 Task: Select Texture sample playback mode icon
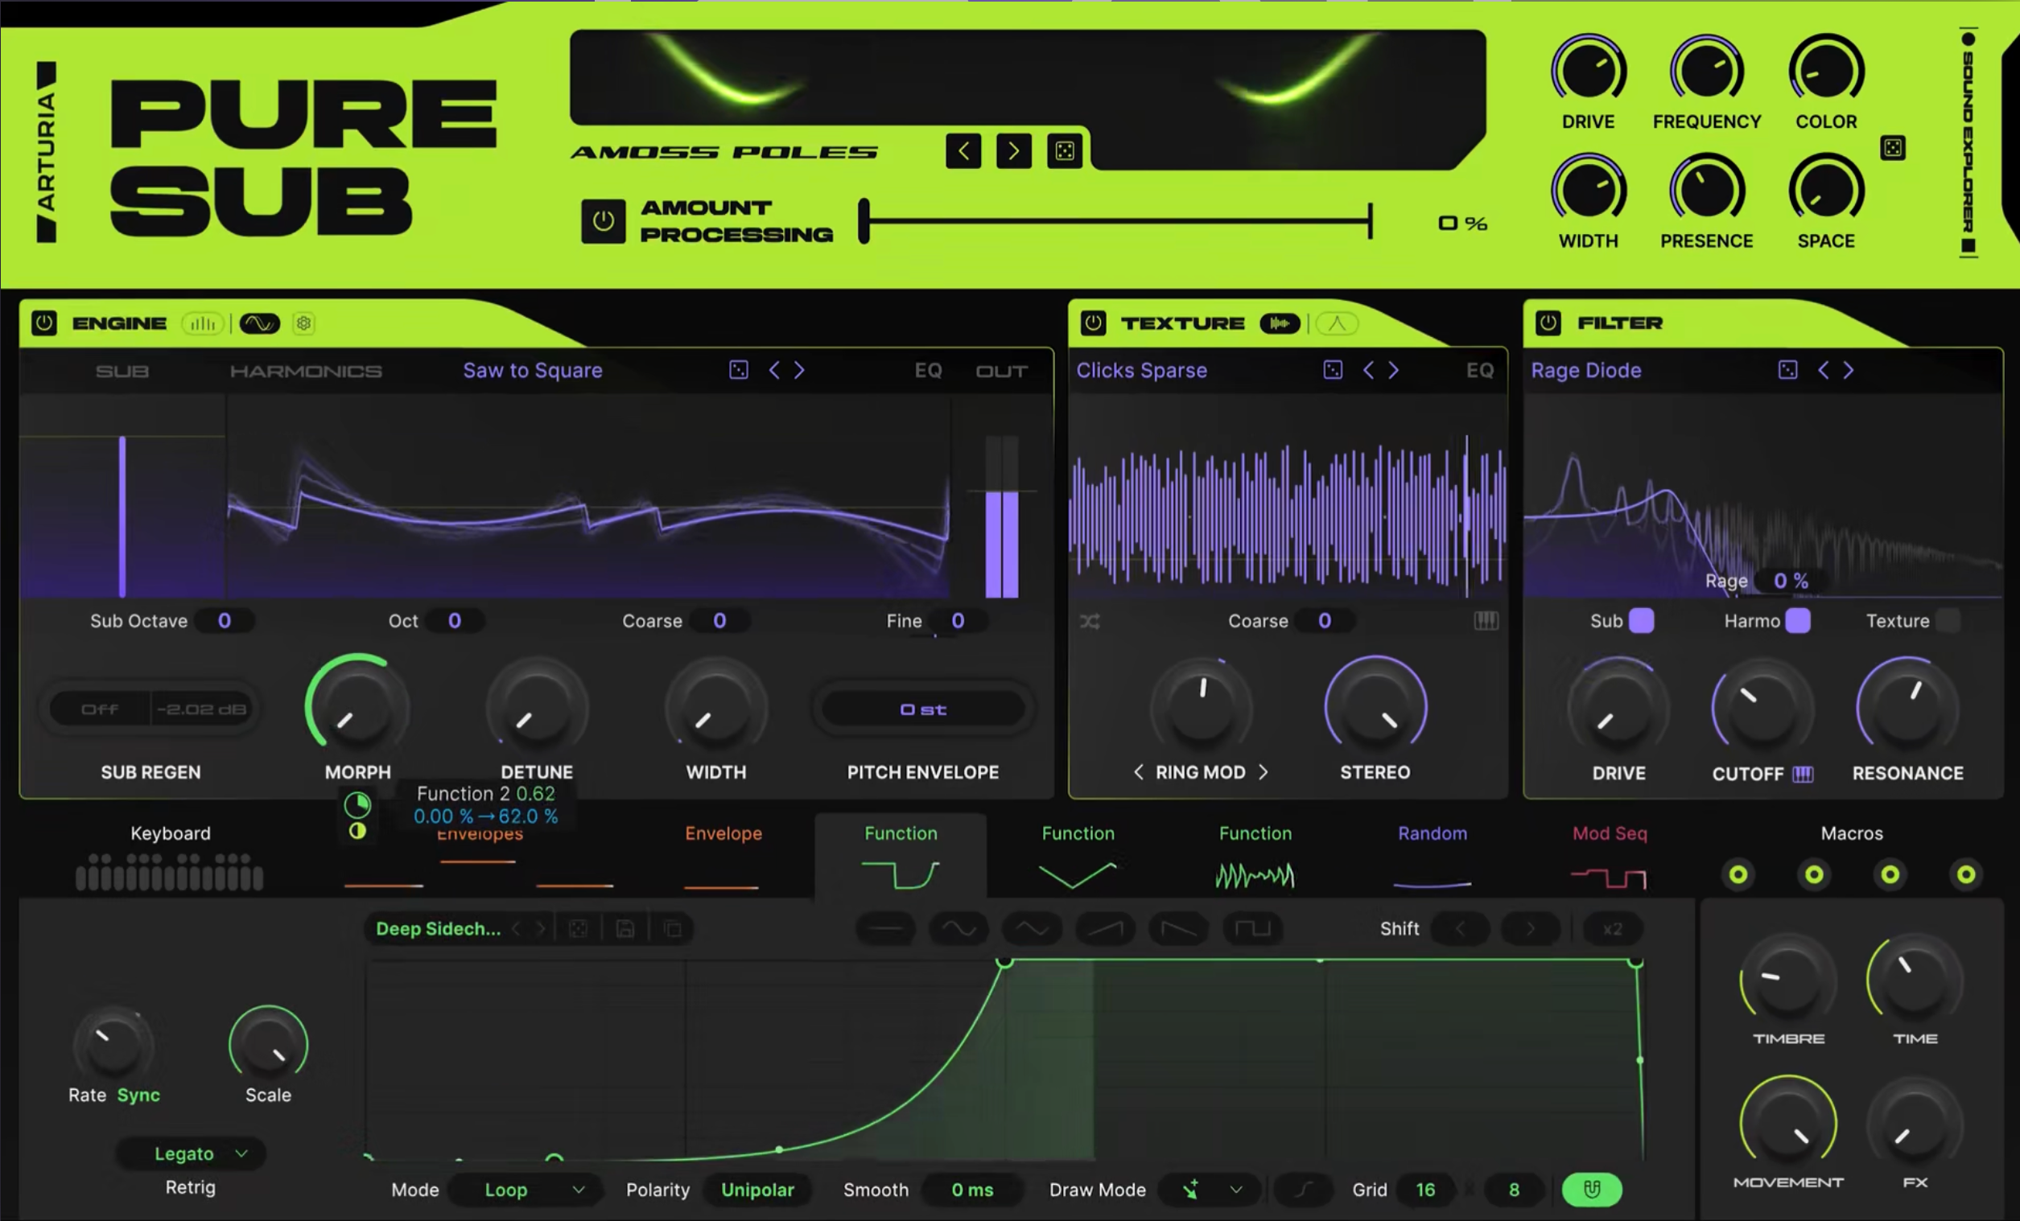point(1280,323)
